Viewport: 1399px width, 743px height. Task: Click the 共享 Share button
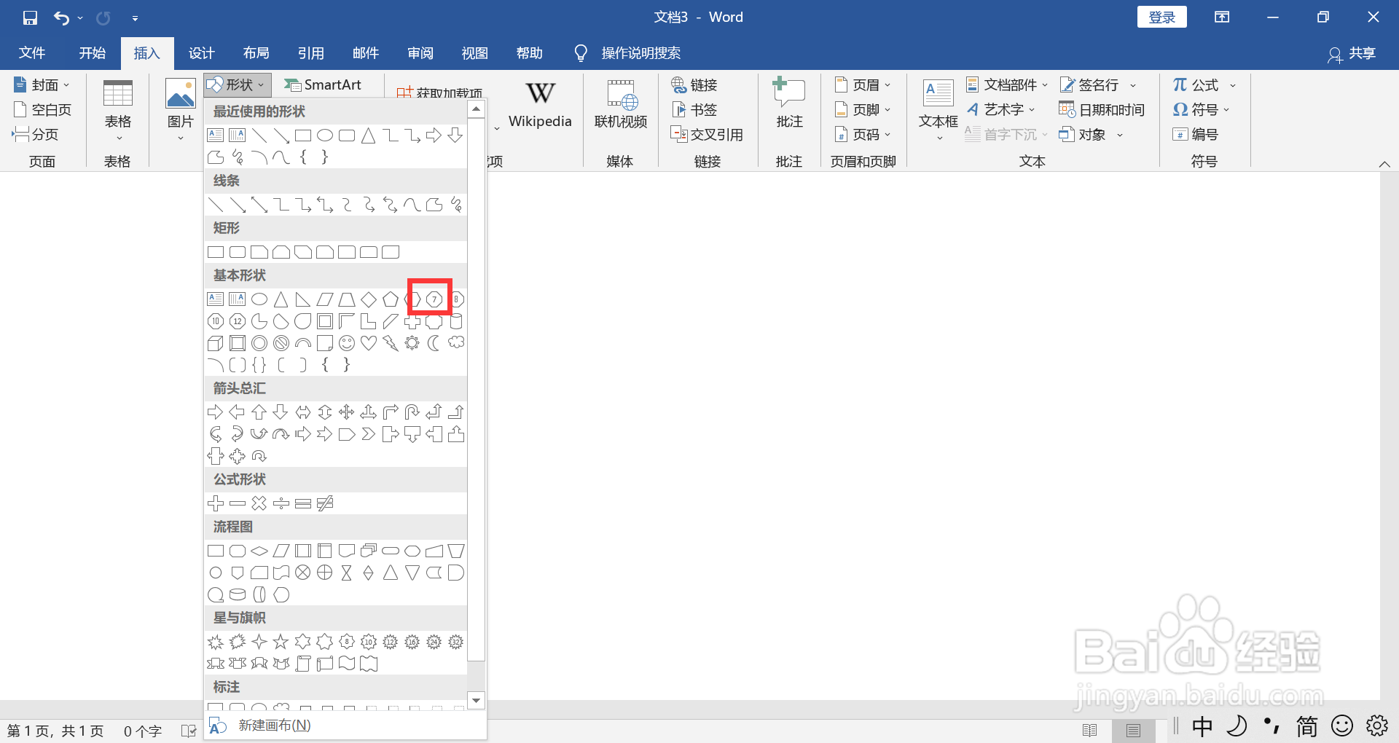(x=1352, y=54)
